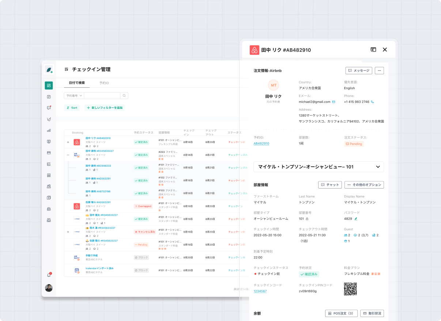The height and width of the screenshot is (321, 441).
Task: Click the bar chart icon in sidebar
Action: (49, 130)
